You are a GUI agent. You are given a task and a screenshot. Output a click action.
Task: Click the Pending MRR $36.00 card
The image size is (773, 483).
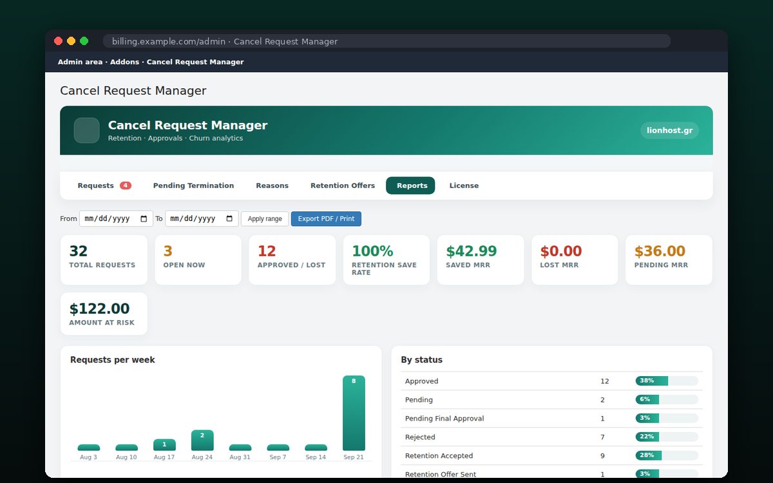pyautogui.click(x=669, y=260)
